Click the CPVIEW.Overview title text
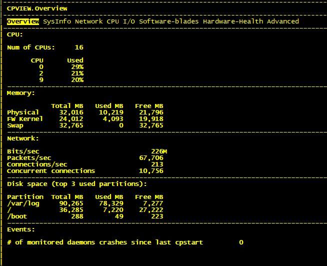This screenshot has width=327, height=266. coord(37,8)
